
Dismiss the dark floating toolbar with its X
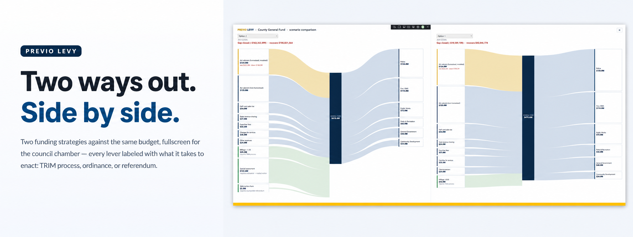(428, 27)
